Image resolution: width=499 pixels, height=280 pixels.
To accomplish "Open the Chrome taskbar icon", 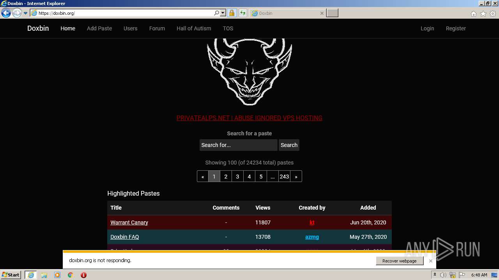I will click(70, 275).
